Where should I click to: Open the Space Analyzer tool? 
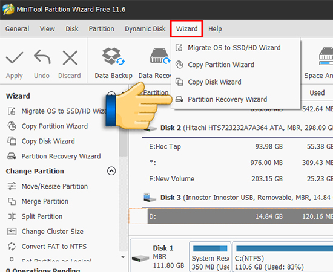[x=318, y=63]
